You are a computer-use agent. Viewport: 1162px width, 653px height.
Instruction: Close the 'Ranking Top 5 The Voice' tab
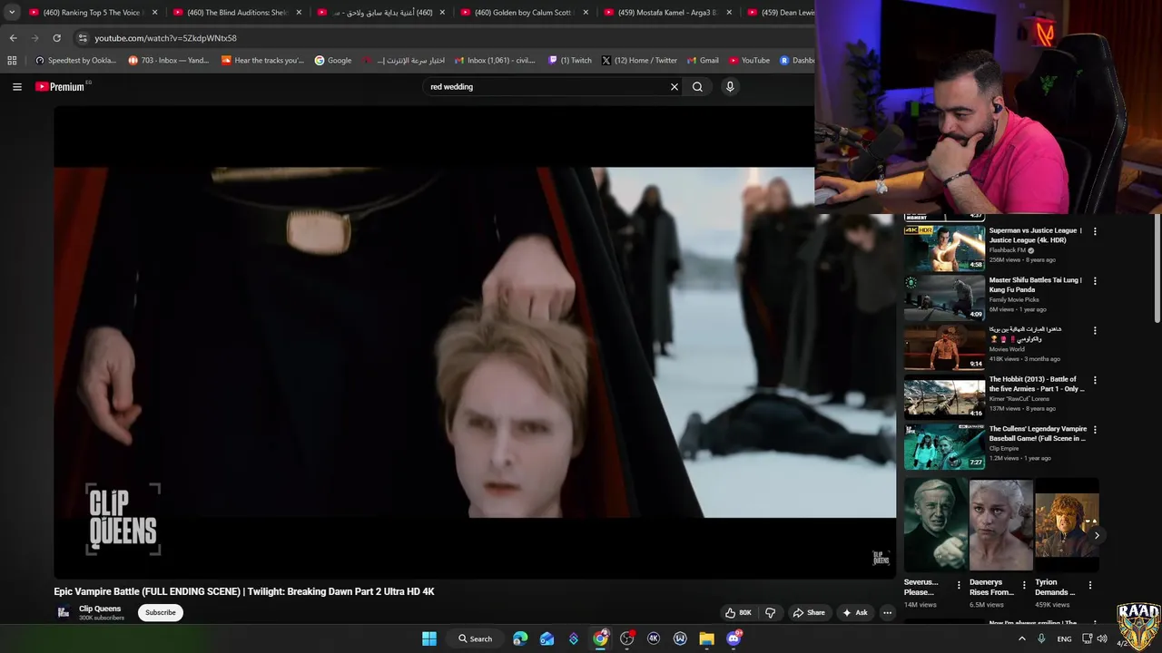pos(154,13)
